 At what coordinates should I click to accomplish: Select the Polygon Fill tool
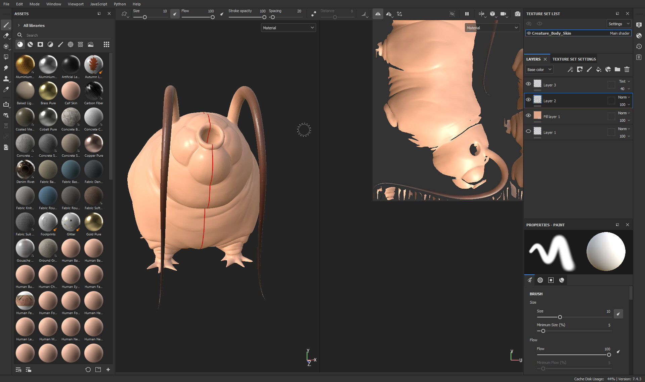[6, 57]
